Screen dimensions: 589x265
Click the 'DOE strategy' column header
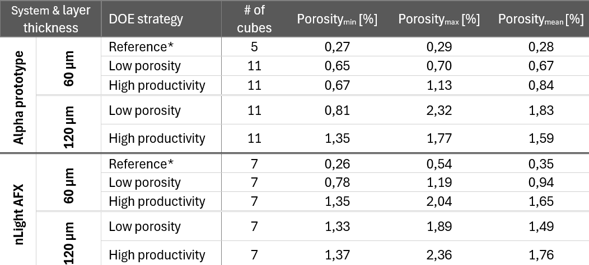point(146,19)
